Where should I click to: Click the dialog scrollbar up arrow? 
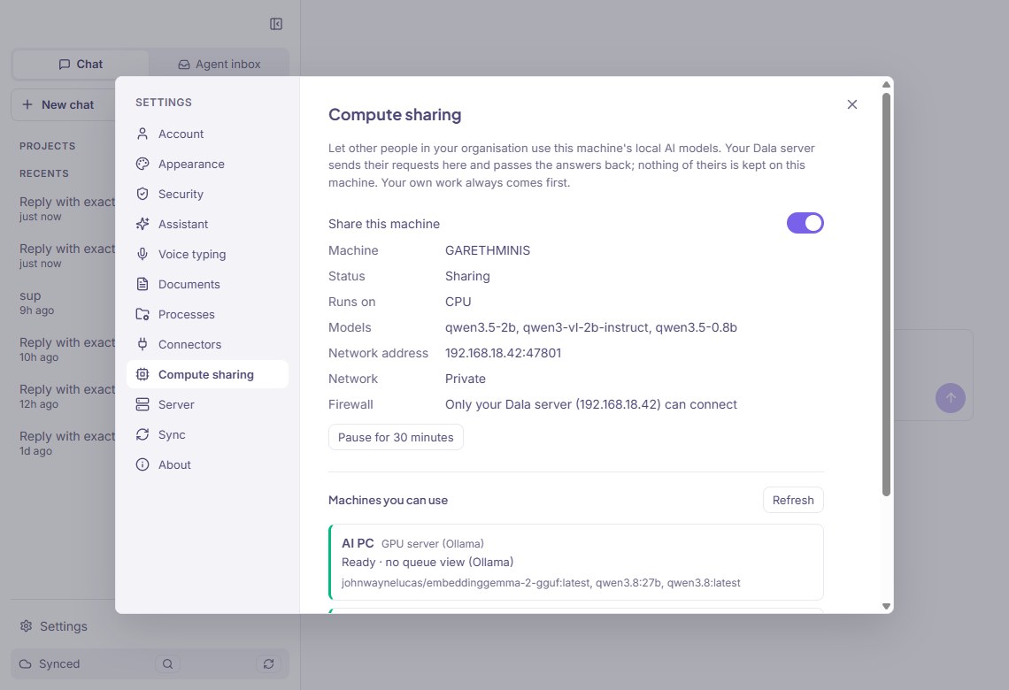886,84
